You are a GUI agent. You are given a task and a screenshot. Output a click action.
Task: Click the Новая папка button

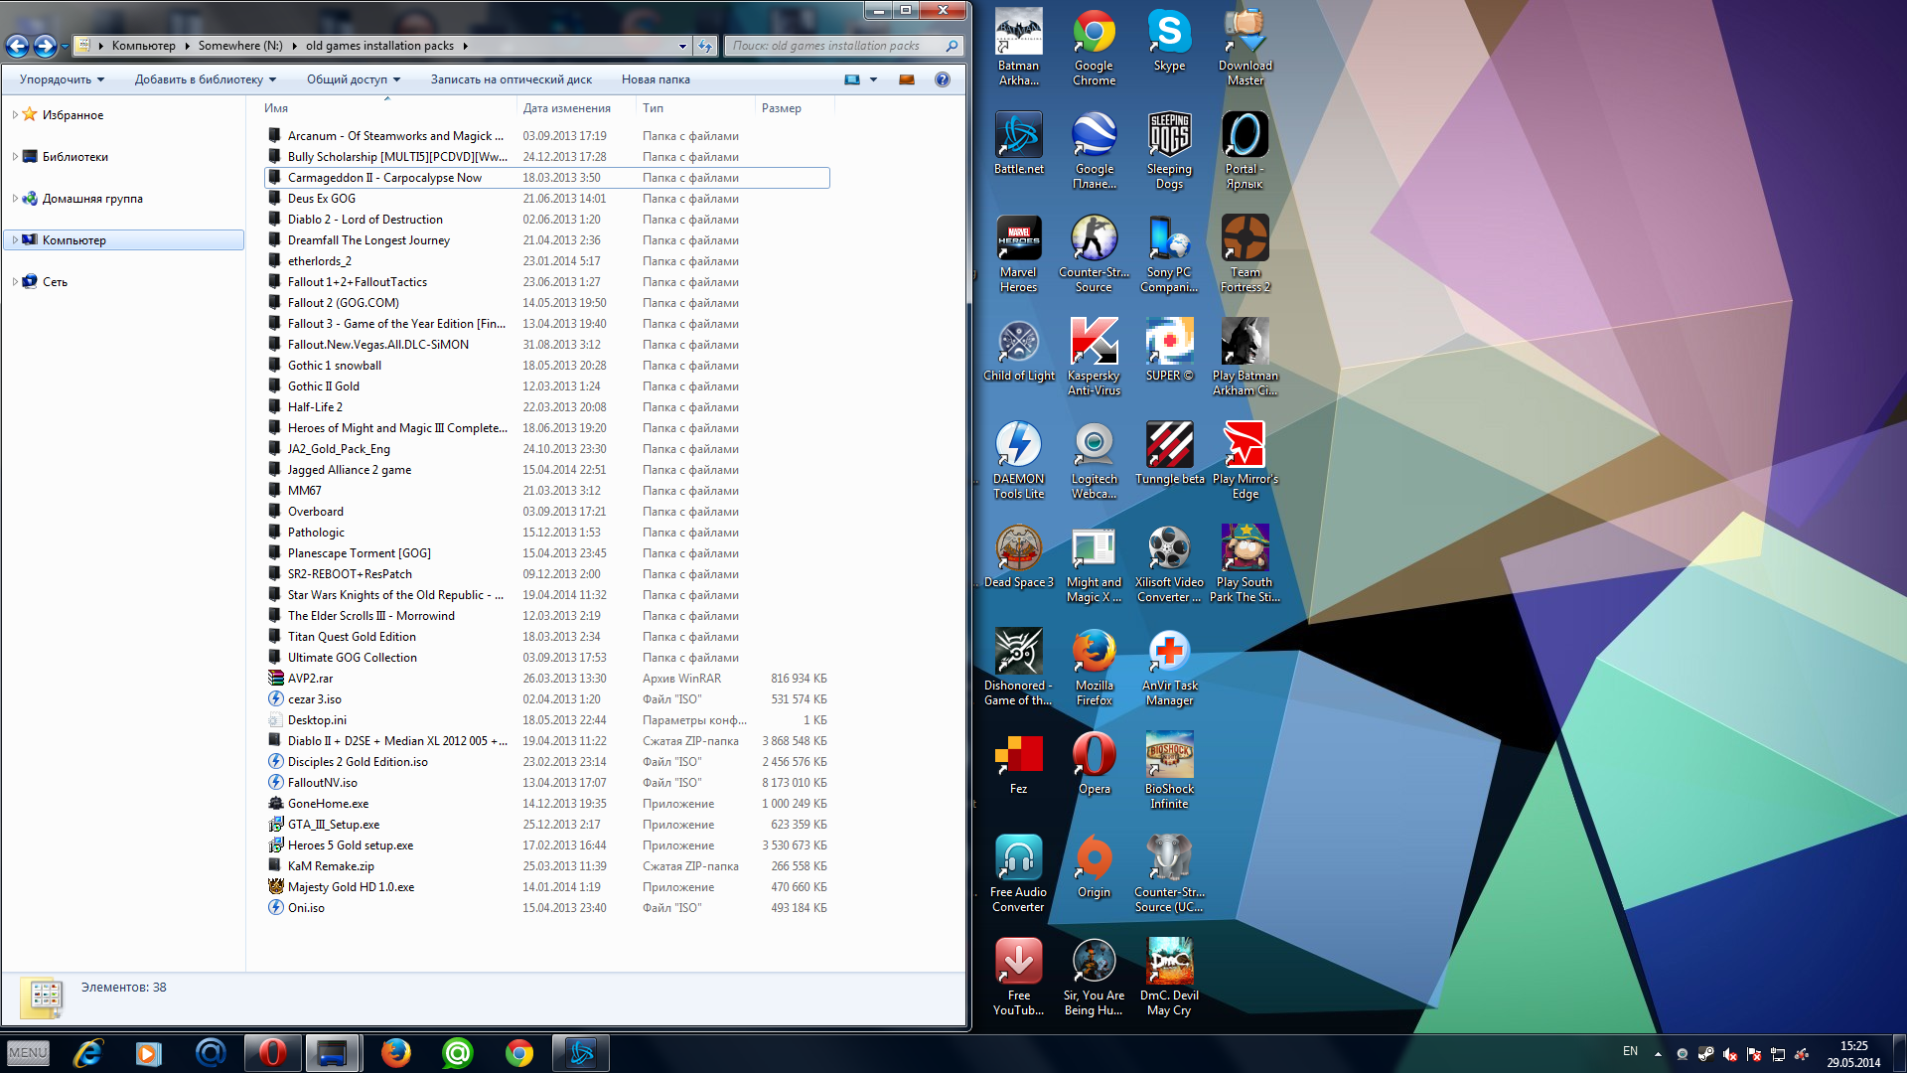coord(656,79)
